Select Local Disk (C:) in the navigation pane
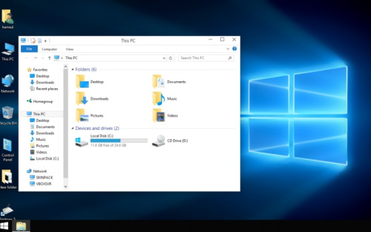 coord(44,159)
